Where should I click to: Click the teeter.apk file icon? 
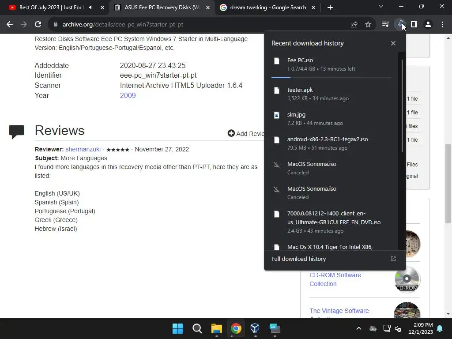point(277,90)
